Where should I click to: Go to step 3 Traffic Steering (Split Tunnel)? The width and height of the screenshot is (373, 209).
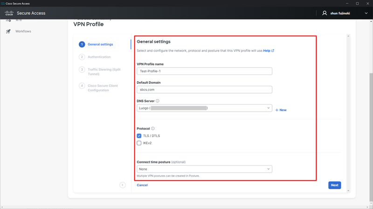pyautogui.click(x=100, y=72)
